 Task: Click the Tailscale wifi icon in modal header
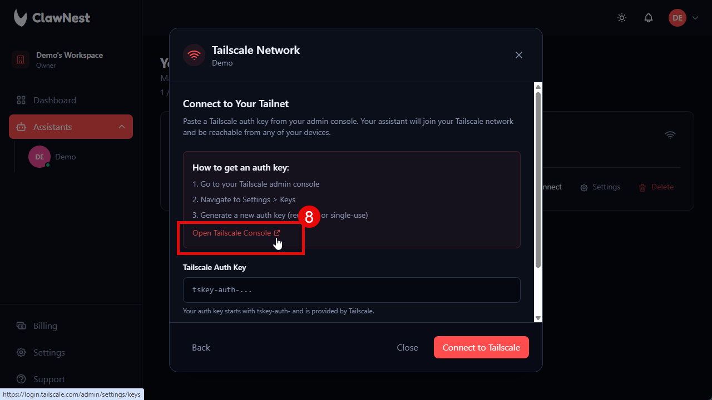tap(194, 55)
